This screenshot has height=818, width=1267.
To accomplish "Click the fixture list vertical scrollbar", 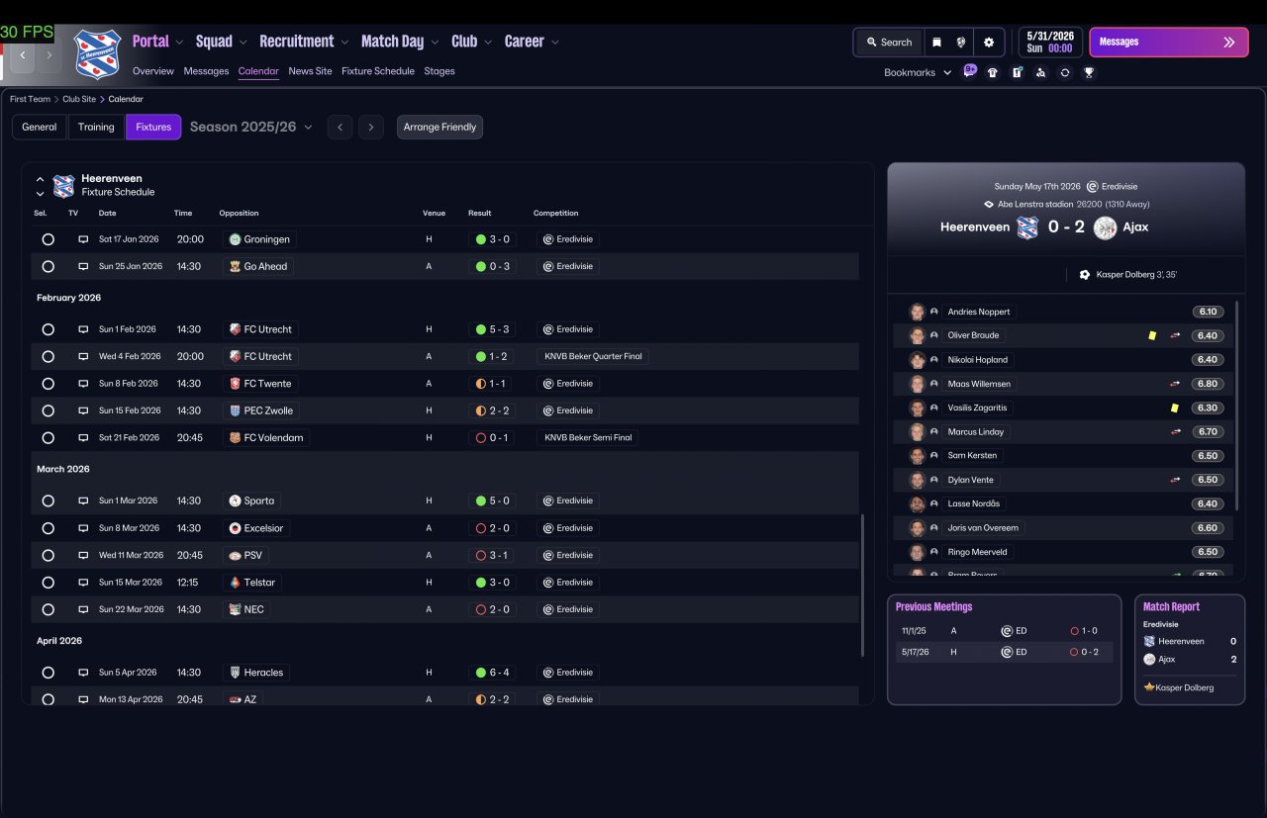I will (x=862, y=586).
